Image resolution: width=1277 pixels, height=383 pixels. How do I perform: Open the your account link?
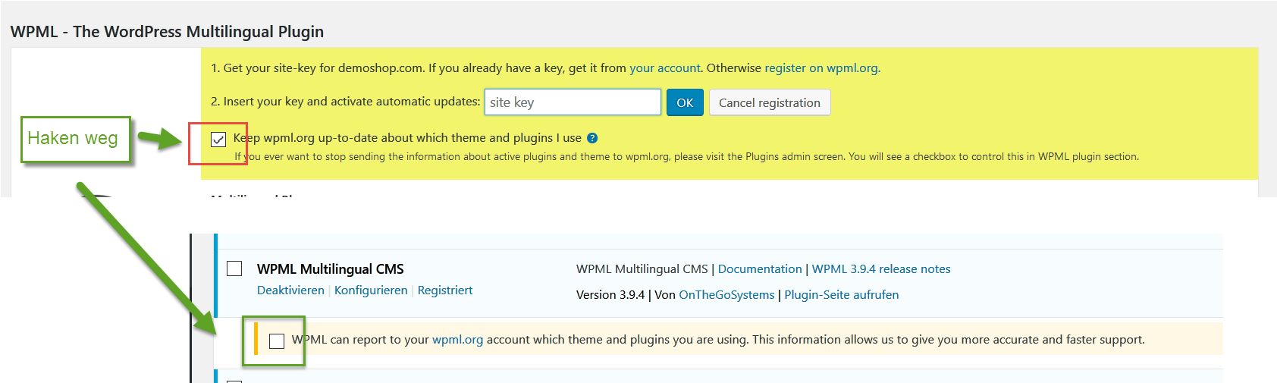[665, 68]
